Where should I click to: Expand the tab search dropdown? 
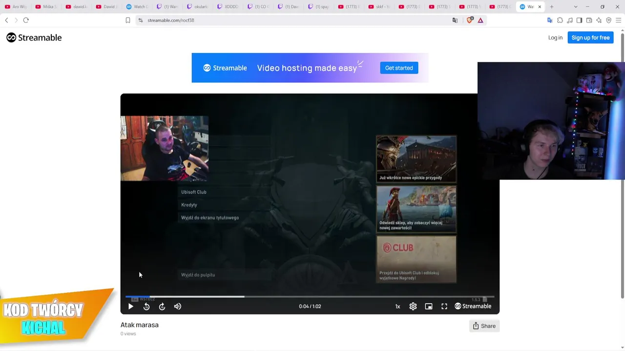[576, 7]
